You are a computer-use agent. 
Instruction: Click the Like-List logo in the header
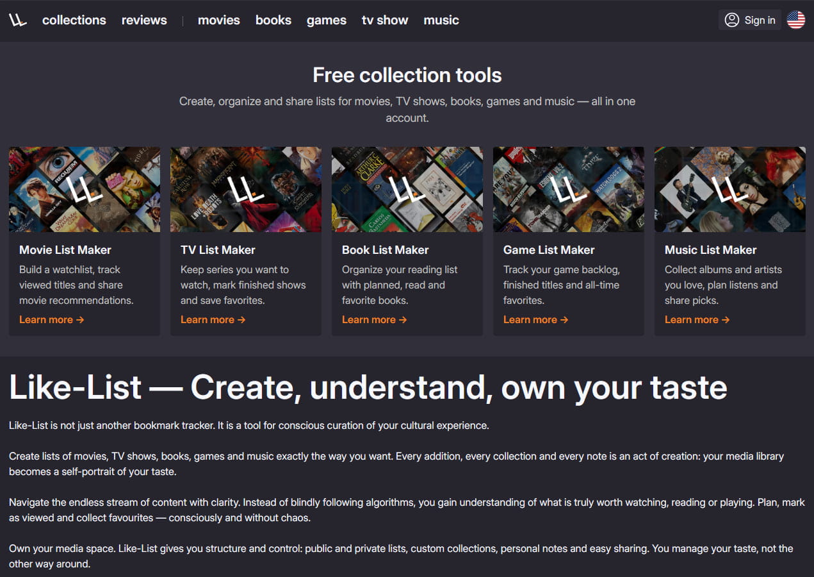18,20
